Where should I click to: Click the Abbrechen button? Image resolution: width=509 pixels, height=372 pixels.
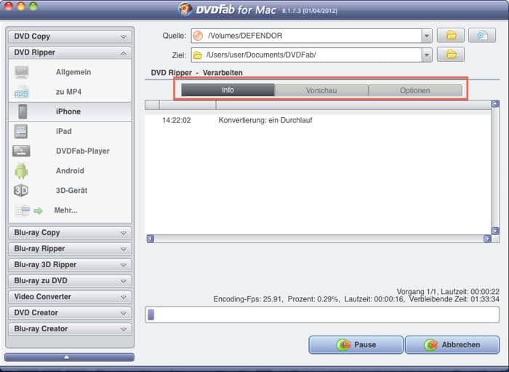[x=452, y=345]
